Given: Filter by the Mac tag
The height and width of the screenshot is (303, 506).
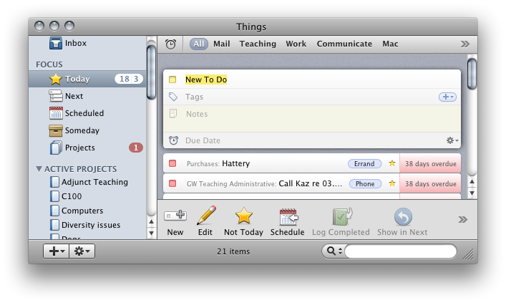Looking at the screenshot, I should click(x=390, y=44).
